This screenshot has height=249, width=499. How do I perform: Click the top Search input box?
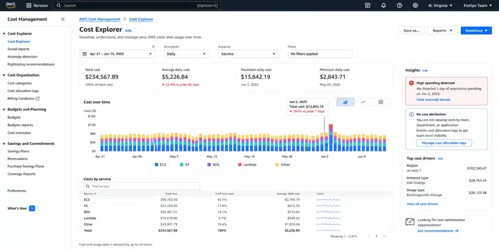click(x=136, y=5)
